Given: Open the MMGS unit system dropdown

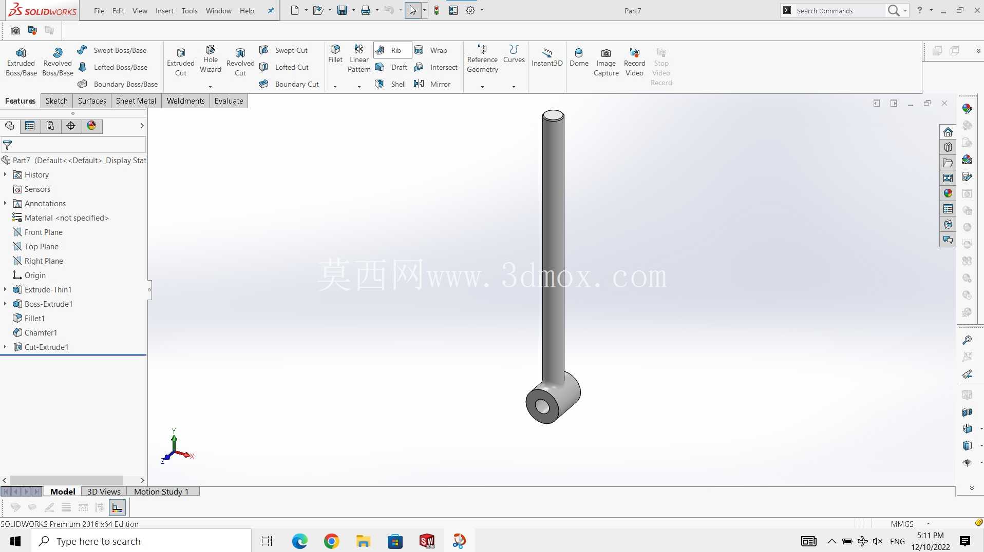Looking at the screenshot, I should 928,524.
